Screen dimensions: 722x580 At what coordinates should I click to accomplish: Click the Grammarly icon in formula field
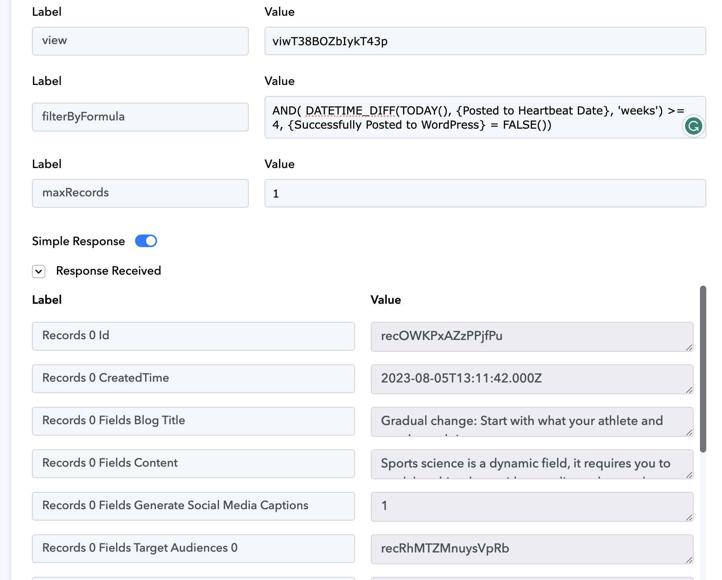coord(693,126)
